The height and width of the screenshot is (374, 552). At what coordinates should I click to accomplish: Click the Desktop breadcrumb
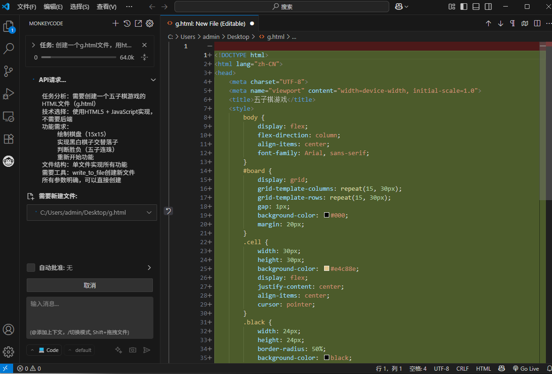pos(238,37)
